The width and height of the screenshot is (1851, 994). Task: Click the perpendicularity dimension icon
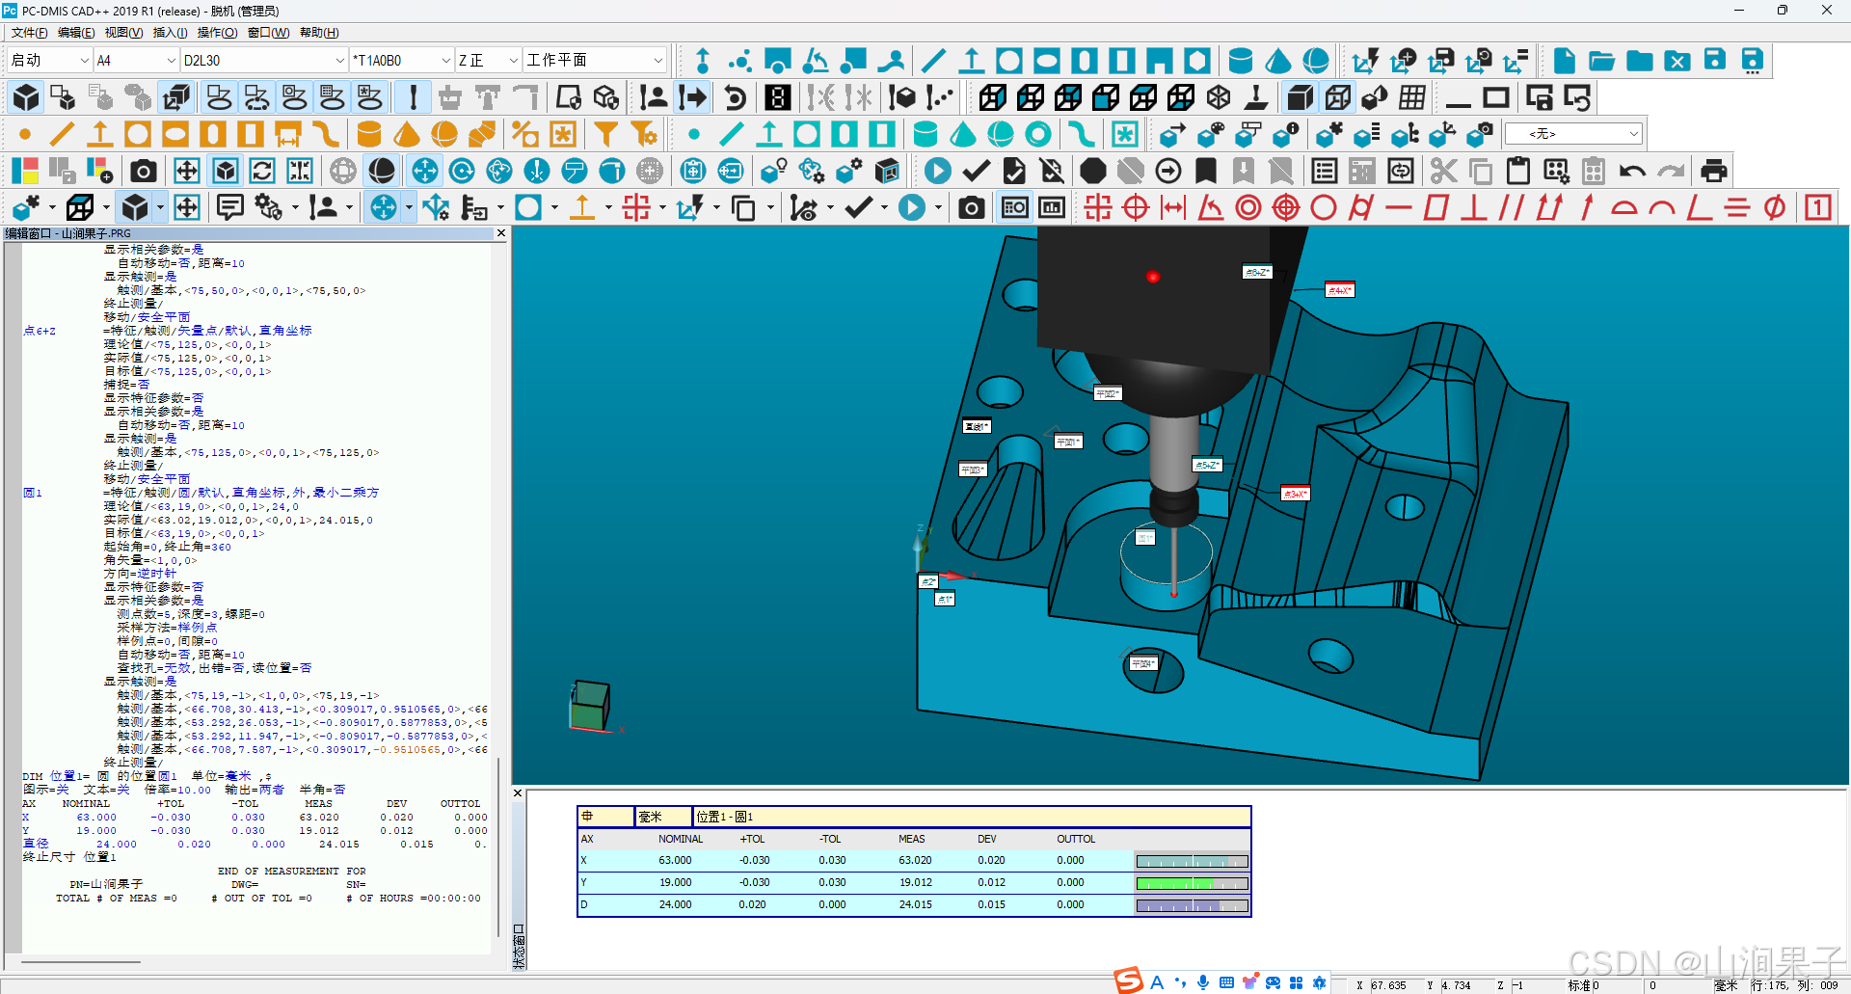[1473, 207]
